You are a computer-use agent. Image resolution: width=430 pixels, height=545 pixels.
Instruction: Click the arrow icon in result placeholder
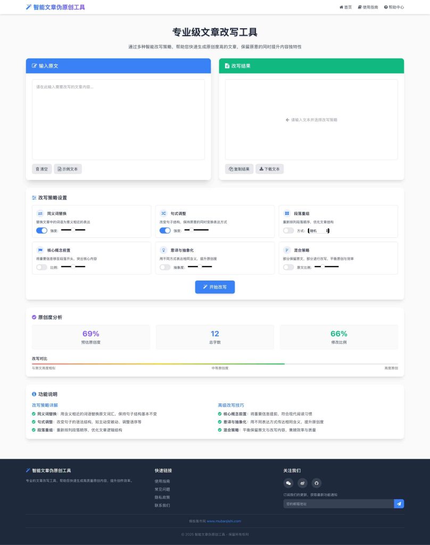[x=287, y=120]
